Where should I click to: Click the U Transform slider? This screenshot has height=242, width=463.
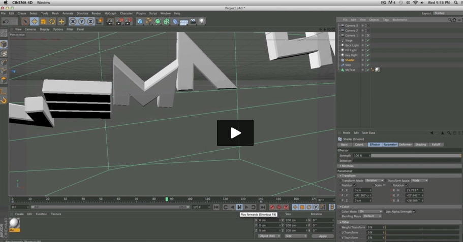pos(422,232)
